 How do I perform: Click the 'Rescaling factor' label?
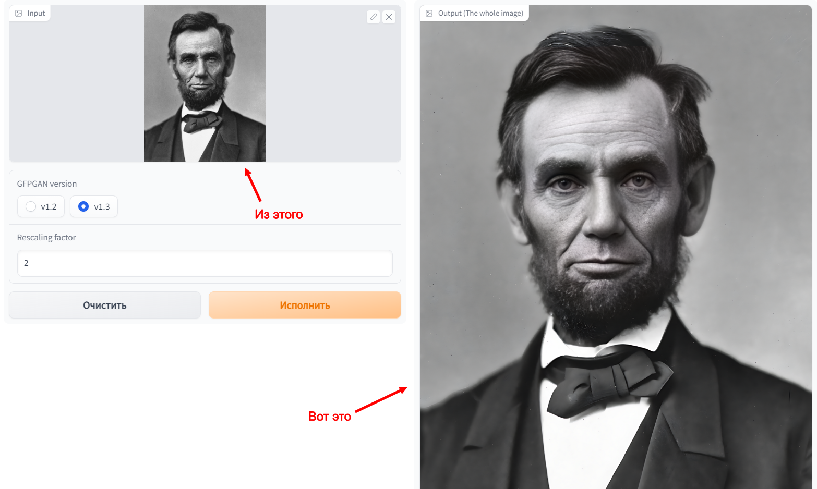(x=46, y=238)
